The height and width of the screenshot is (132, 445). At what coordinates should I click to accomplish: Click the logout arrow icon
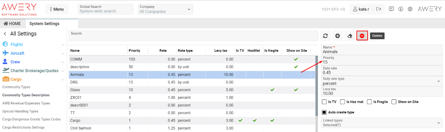point(378,9)
